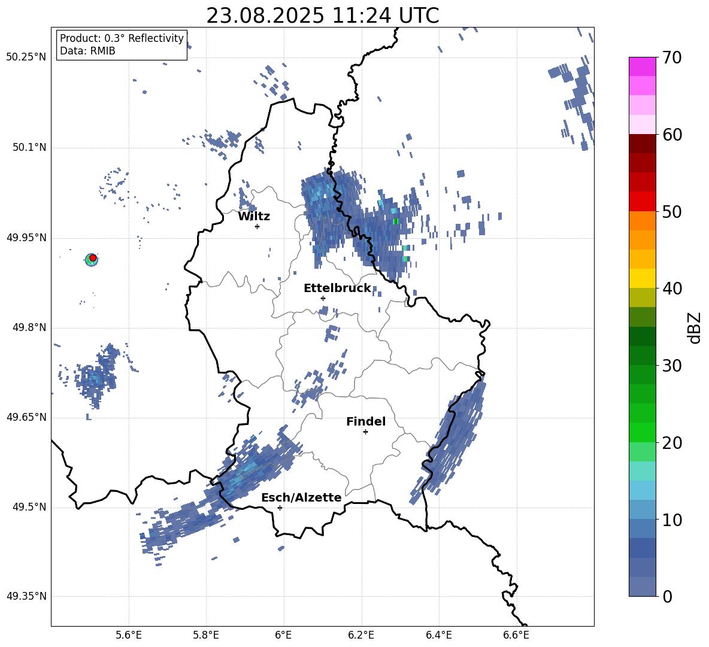
Task: Click the 20 colorbar tick value
Action: click(672, 443)
